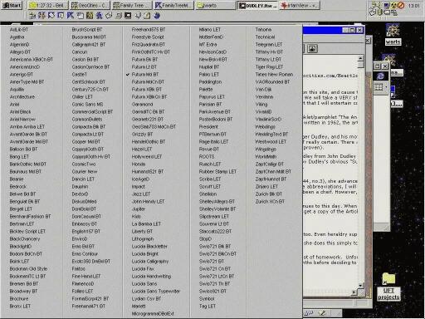This screenshot has width=425, height=319.
Task: Pick the Cancun font
Action: [80, 52]
